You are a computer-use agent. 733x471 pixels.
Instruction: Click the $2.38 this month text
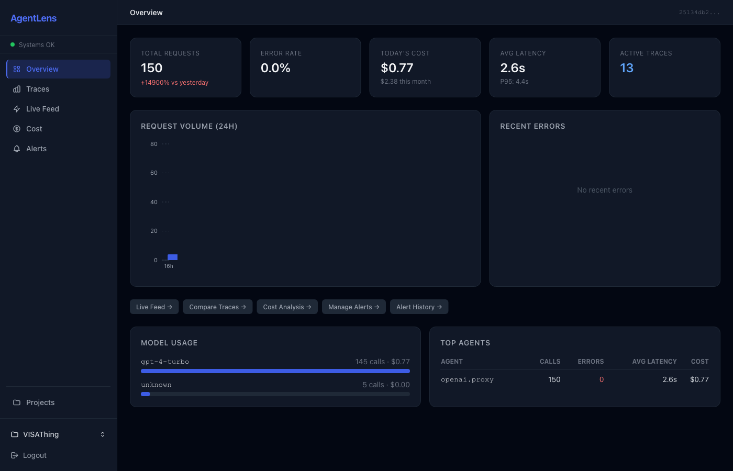(406, 82)
